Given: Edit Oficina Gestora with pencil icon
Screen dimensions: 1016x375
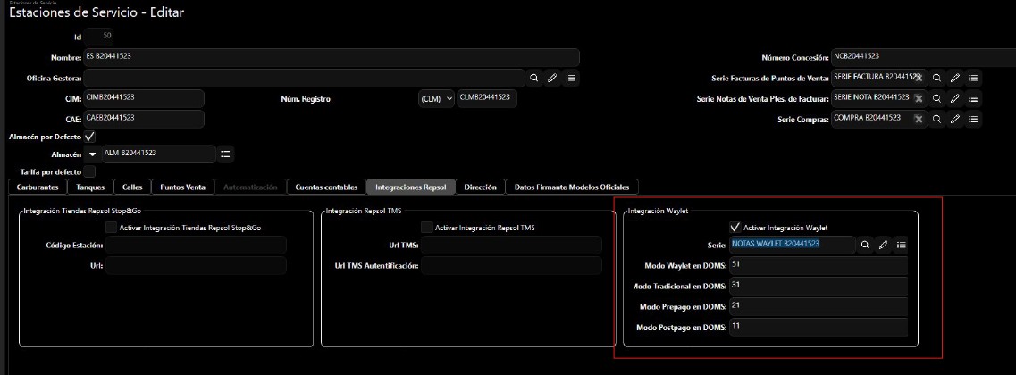Looking at the screenshot, I should (x=552, y=79).
